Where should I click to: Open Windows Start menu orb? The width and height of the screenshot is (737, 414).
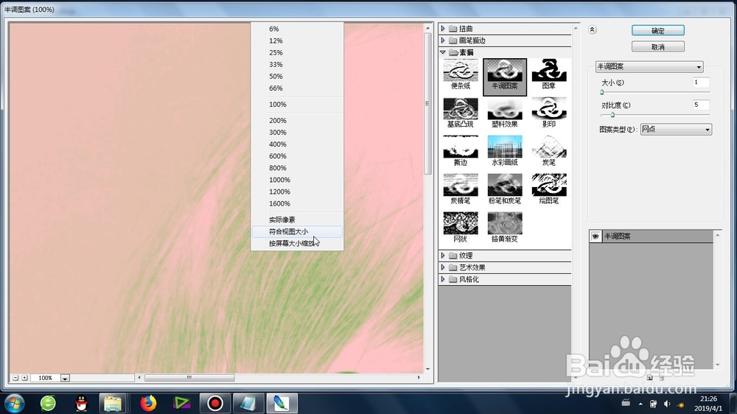13,403
